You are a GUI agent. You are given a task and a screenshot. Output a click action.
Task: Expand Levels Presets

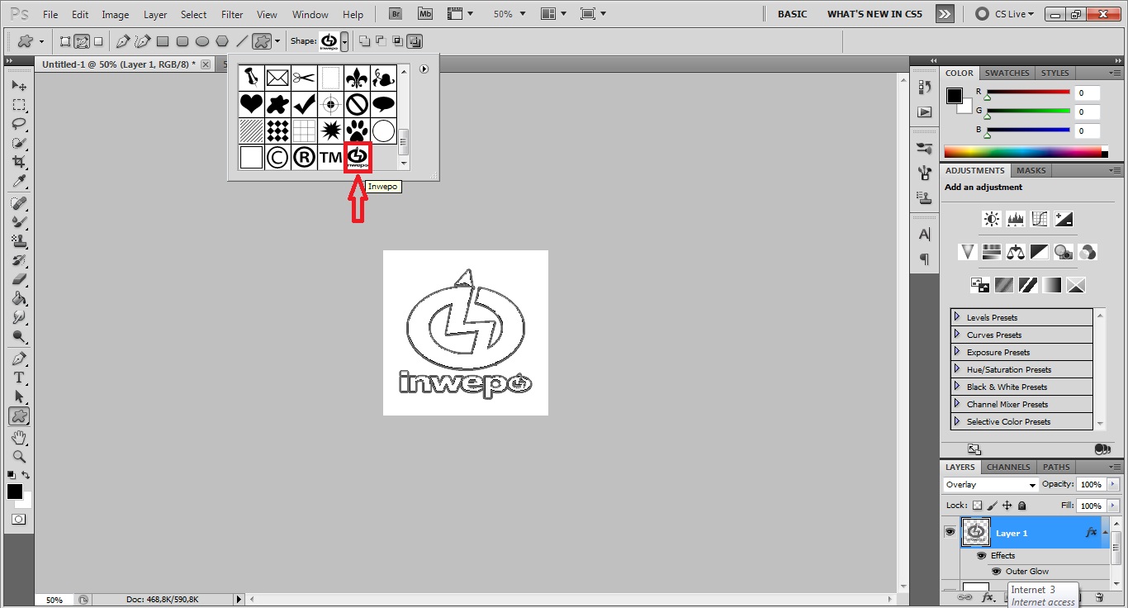957,317
